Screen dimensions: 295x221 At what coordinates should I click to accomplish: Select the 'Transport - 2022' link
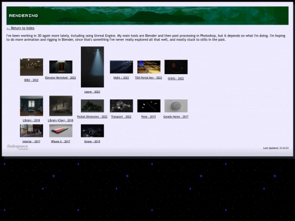121,117
